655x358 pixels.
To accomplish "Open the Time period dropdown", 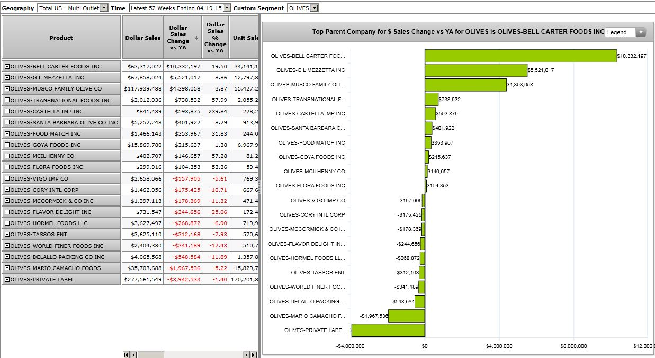I will (227, 8).
